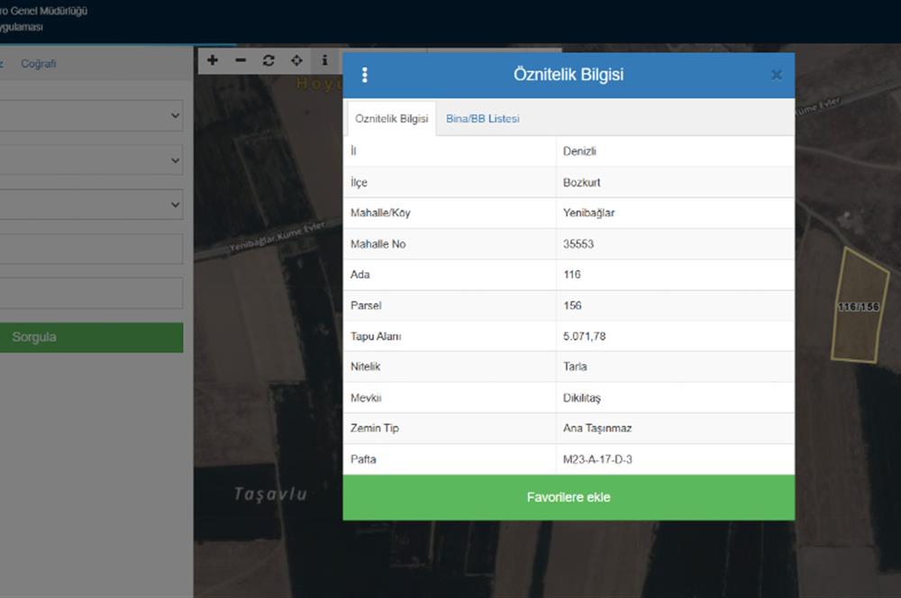Click the Pafta value M23-A-17-D-3
Viewport: 901px width, 598px height.
[x=596, y=459]
